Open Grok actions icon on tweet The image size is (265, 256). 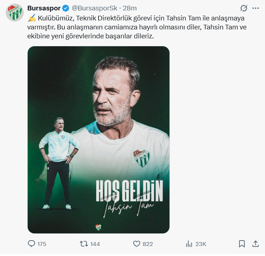244,8
